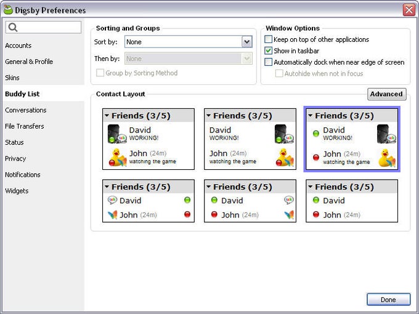Click John's duck avatar in the selected third layout
419x314 pixels.
pos(387,158)
